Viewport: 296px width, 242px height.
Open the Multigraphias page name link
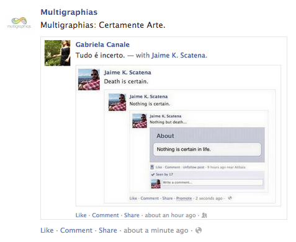pyautogui.click(x=69, y=12)
